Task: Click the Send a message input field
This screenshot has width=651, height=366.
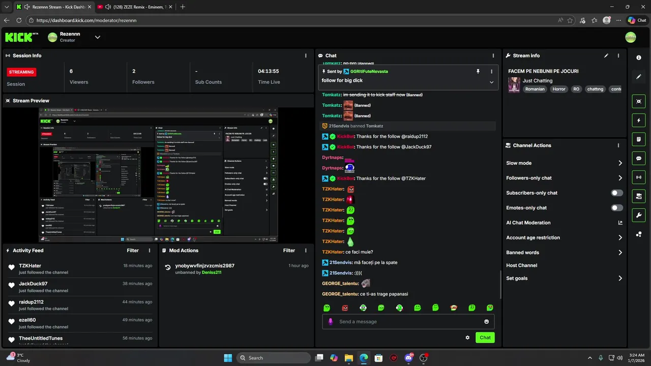Action: click(x=408, y=321)
